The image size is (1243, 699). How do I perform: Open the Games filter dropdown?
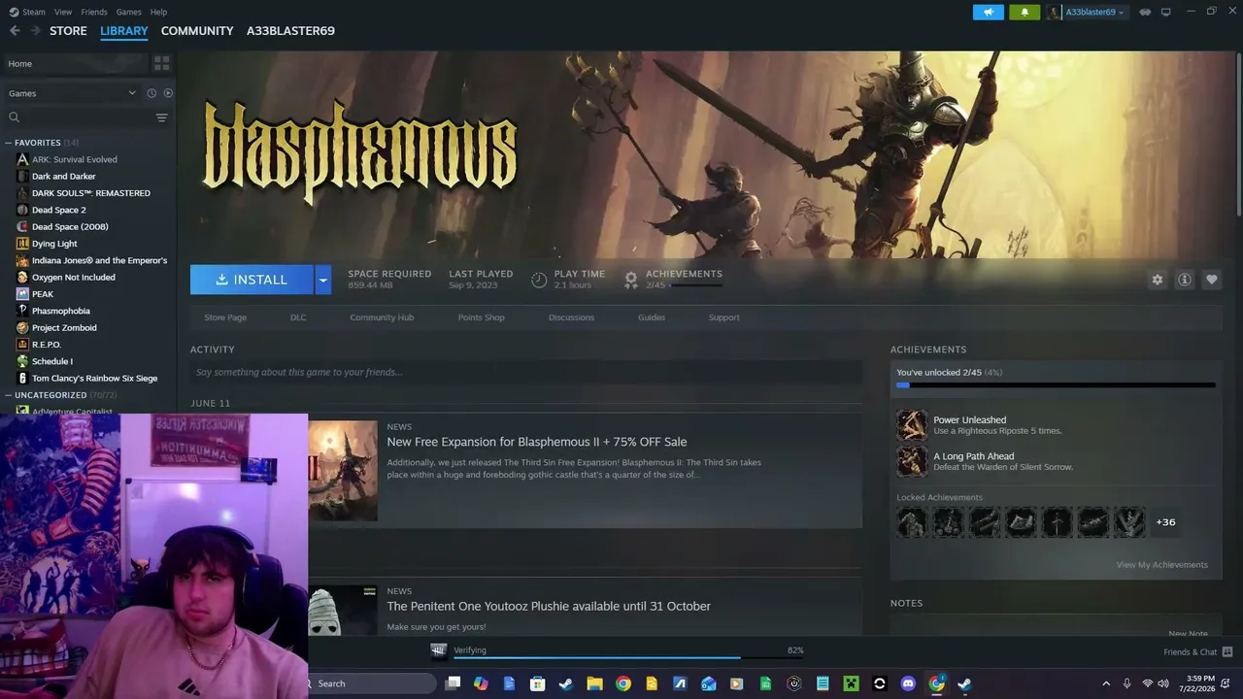click(x=72, y=93)
